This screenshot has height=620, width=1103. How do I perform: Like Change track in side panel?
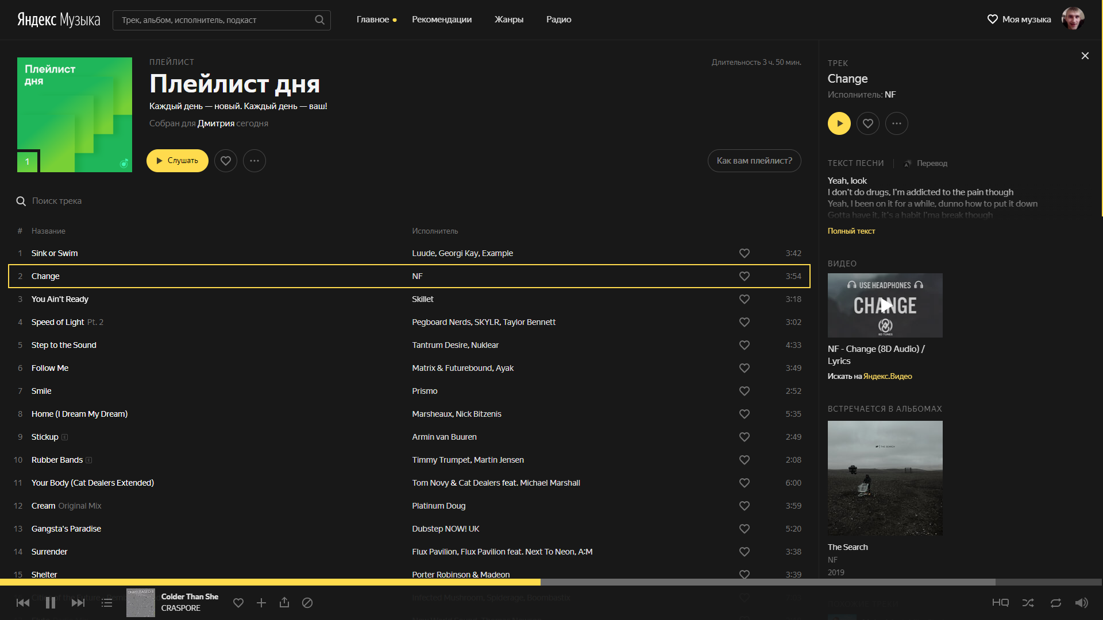(x=868, y=123)
